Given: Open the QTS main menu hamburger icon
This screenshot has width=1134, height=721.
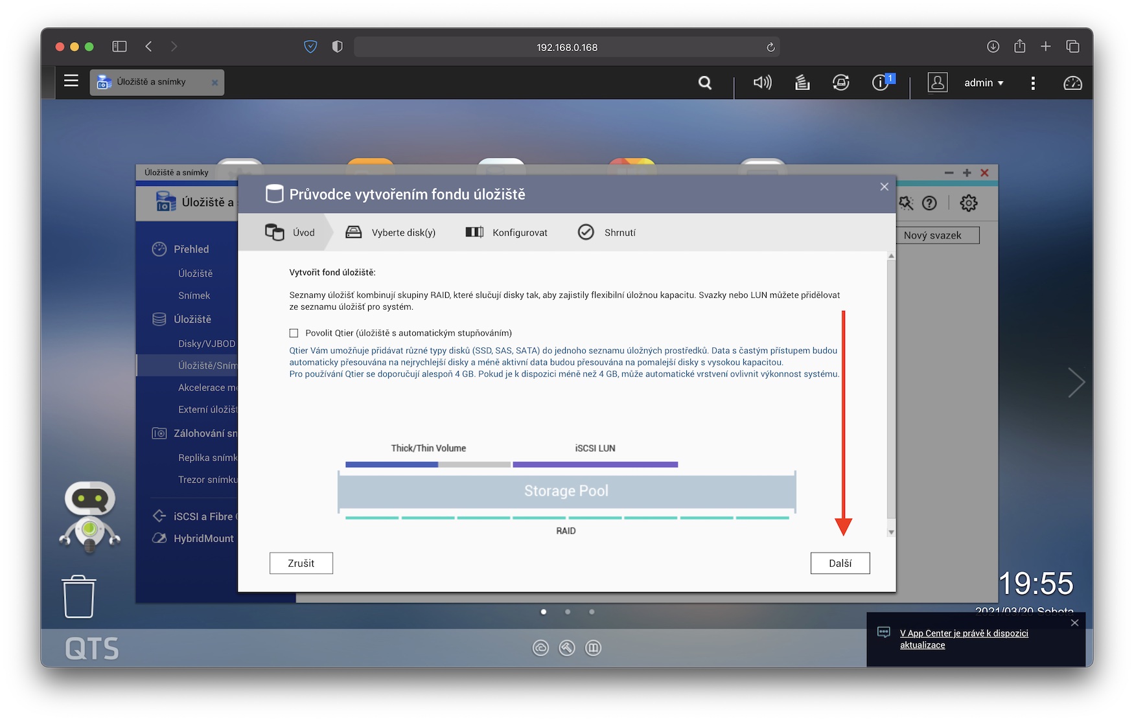Looking at the screenshot, I should pos(71,81).
